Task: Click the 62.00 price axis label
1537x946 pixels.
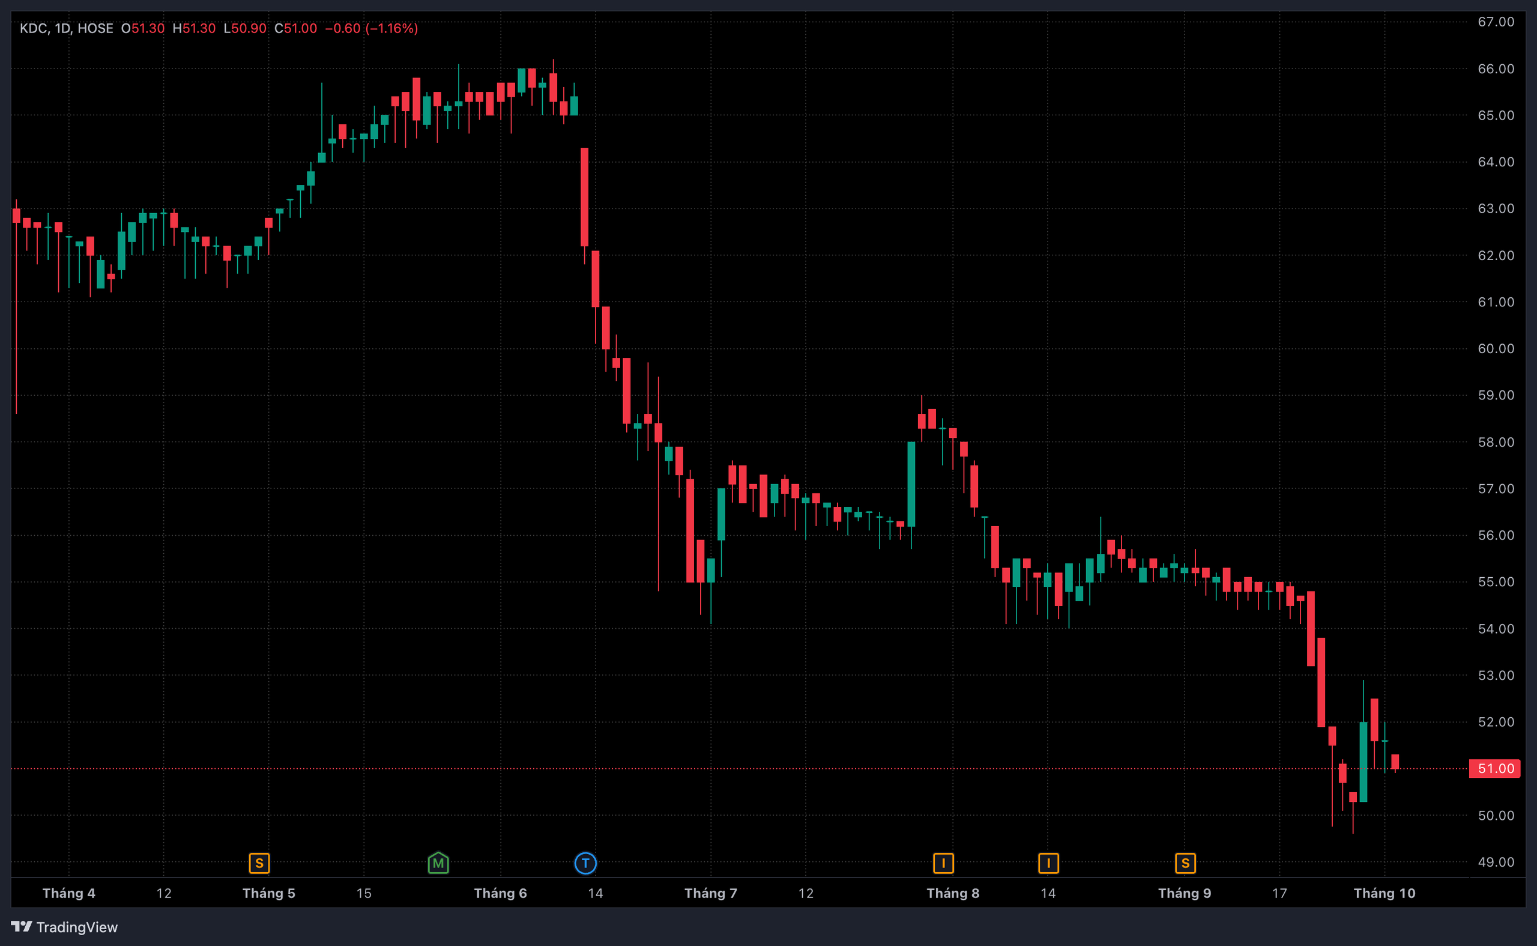Action: [1496, 255]
